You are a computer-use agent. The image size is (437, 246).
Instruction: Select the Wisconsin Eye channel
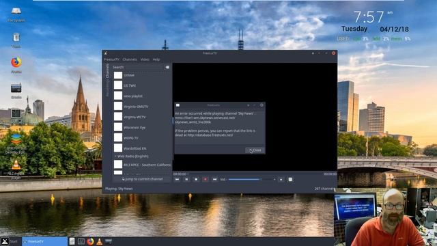tap(142, 128)
